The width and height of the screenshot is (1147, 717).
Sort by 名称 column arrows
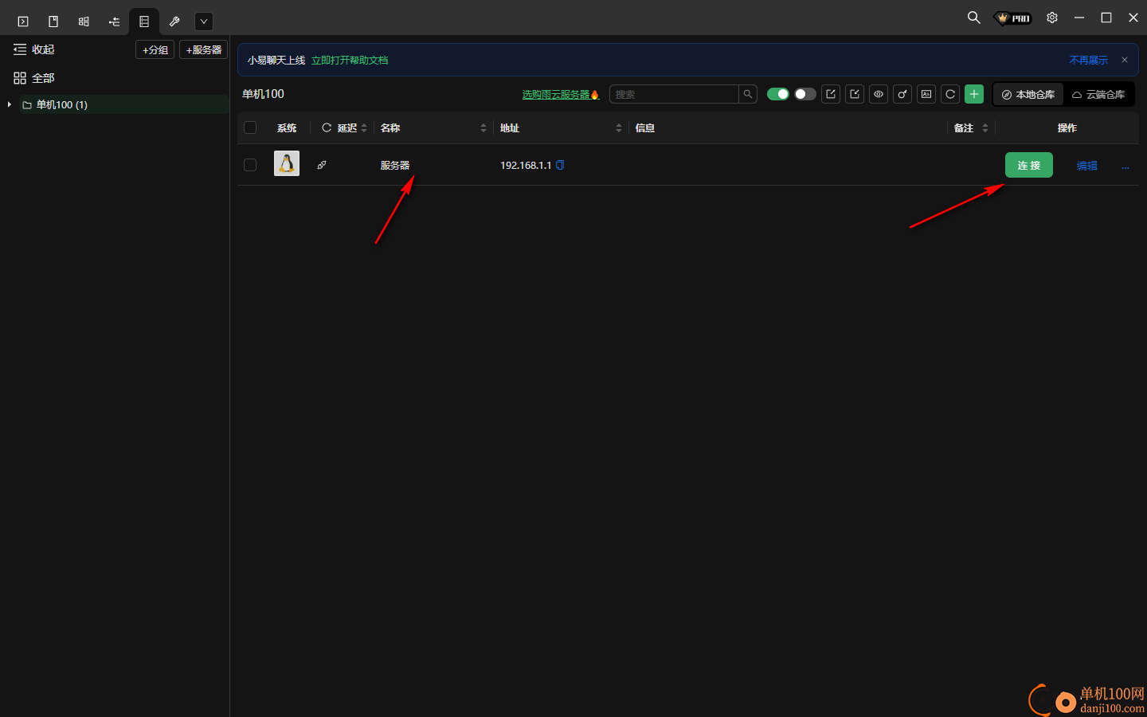483,127
